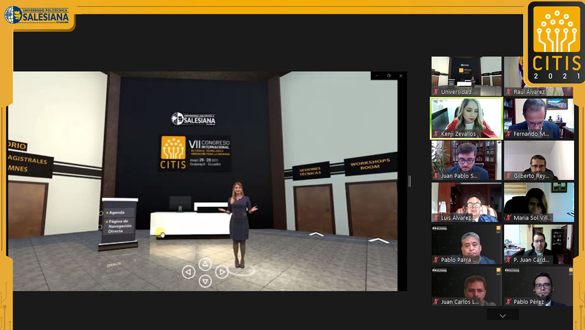The image size is (585, 330).
Task: Click the divider handle between shared screen and gallery
Action: tap(409, 181)
